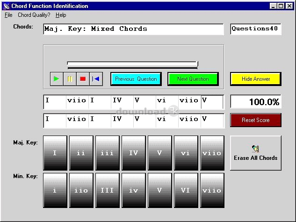
Task: Click the Maj. Key: Mixed Chords field
Action: point(133,29)
